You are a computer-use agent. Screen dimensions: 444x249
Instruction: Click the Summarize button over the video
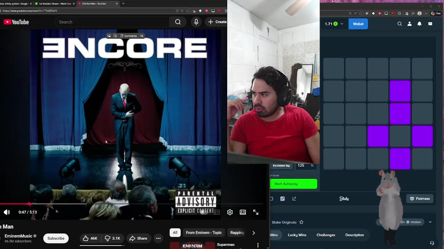[x=128, y=36]
